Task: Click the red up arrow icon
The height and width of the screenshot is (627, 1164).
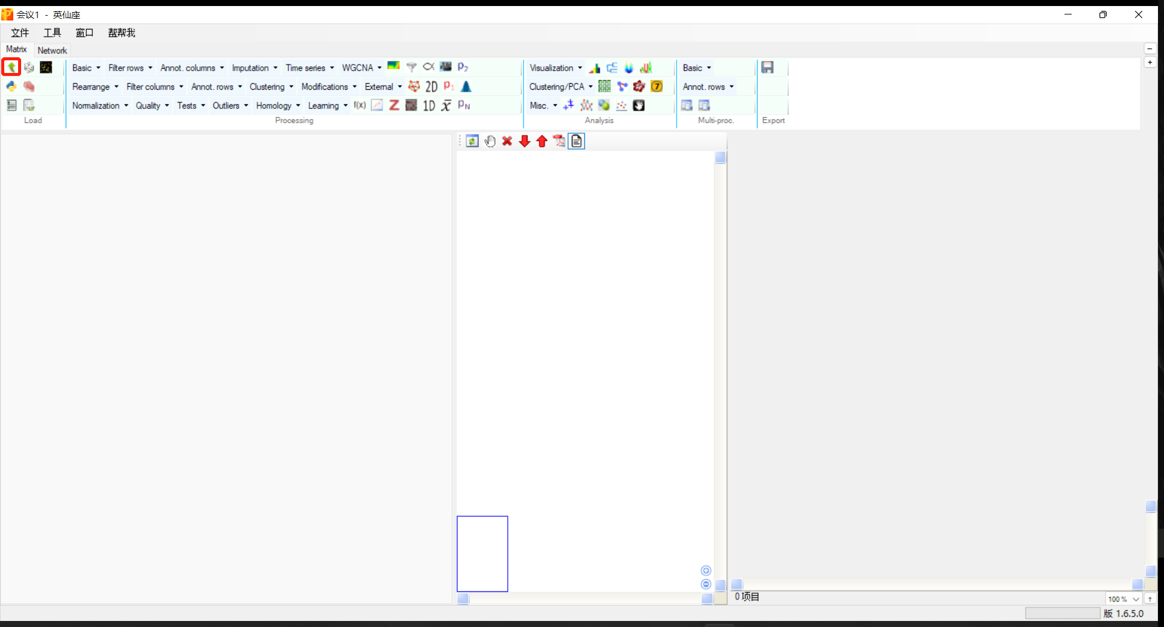Action: (542, 141)
